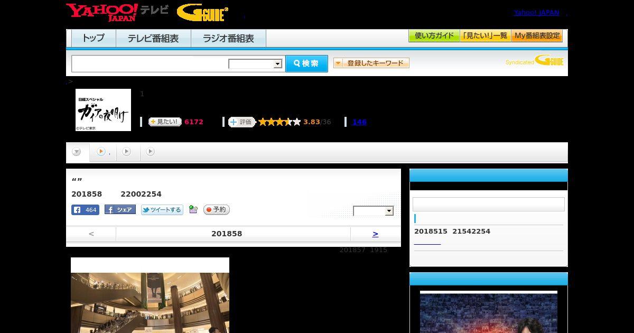The width and height of the screenshot is (634, 333).
Task: Go to the next date using the > link
Action: click(375, 234)
